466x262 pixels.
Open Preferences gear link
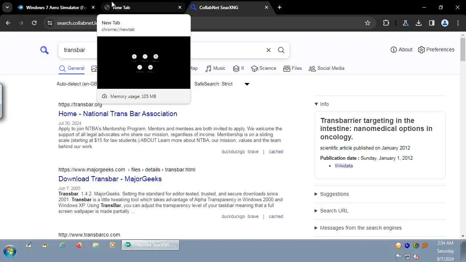(x=436, y=49)
